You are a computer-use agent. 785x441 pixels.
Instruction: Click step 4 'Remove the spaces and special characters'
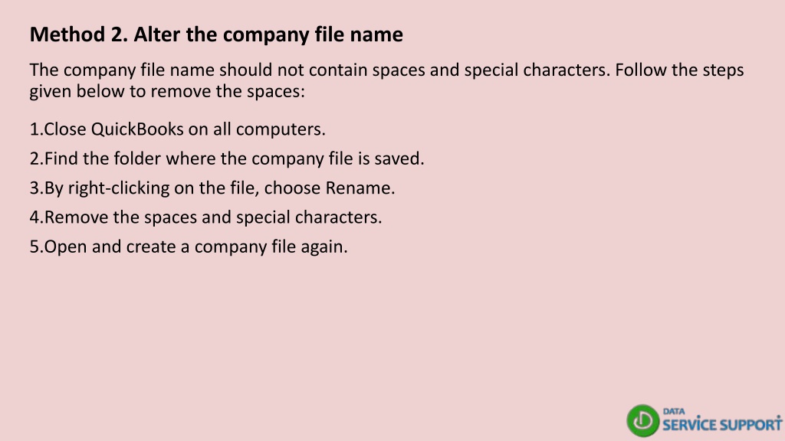[205, 217]
